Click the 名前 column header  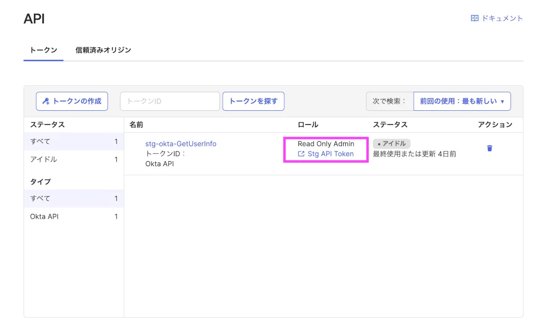(x=136, y=125)
